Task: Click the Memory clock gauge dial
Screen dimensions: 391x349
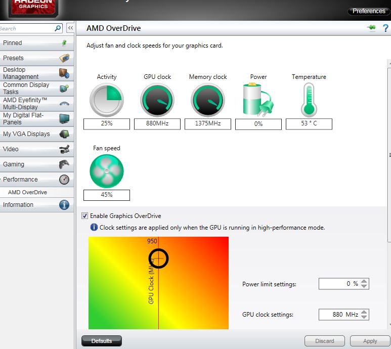Action: (x=208, y=100)
